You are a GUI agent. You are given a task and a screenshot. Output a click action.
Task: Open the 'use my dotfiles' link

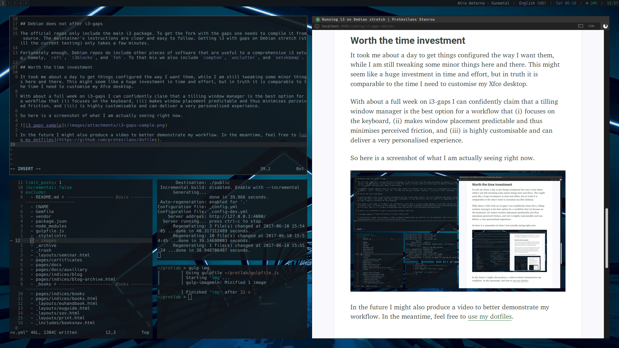489,317
